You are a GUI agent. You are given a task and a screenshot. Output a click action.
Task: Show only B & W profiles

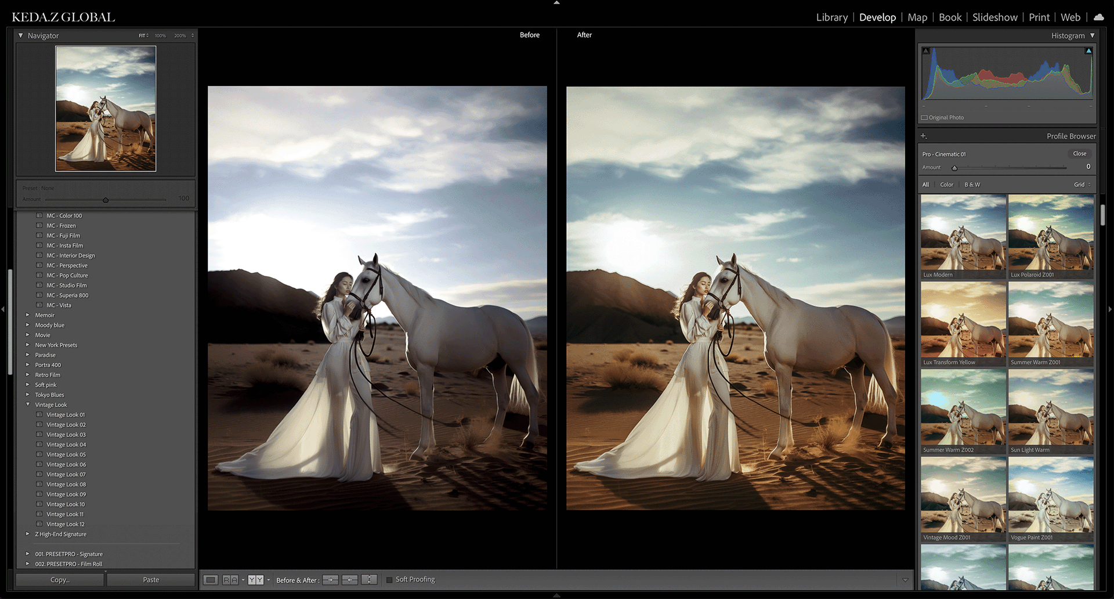(972, 185)
